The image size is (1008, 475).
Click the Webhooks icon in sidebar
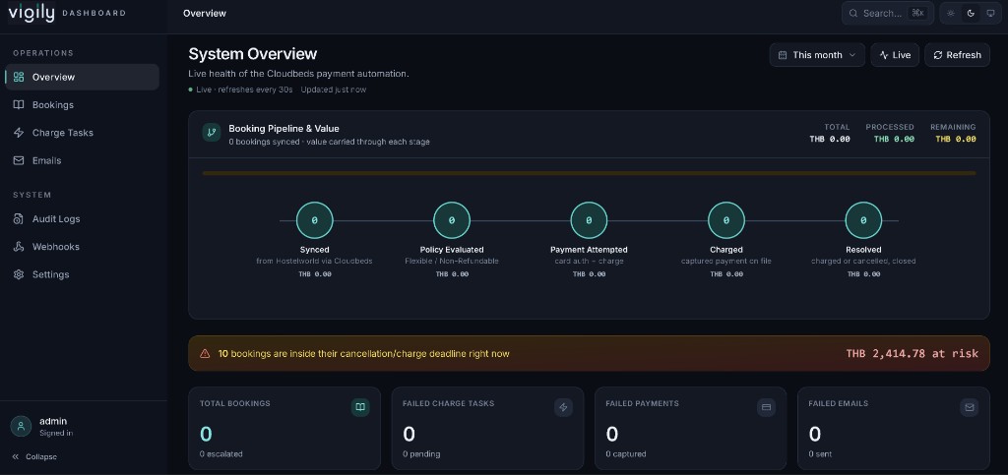pyautogui.click(x=19, y=247)
